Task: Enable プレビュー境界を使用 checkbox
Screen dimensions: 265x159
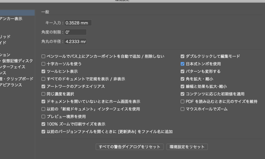Action: click(43, 117)
